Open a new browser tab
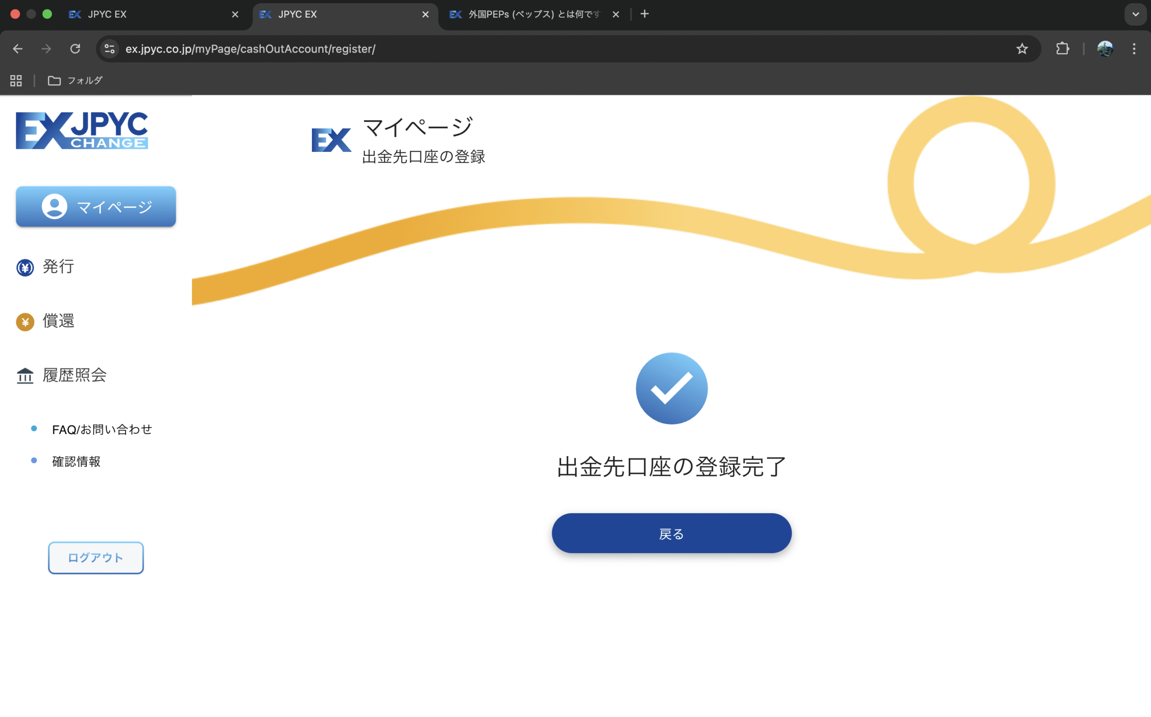 click(x=644, y=14)
